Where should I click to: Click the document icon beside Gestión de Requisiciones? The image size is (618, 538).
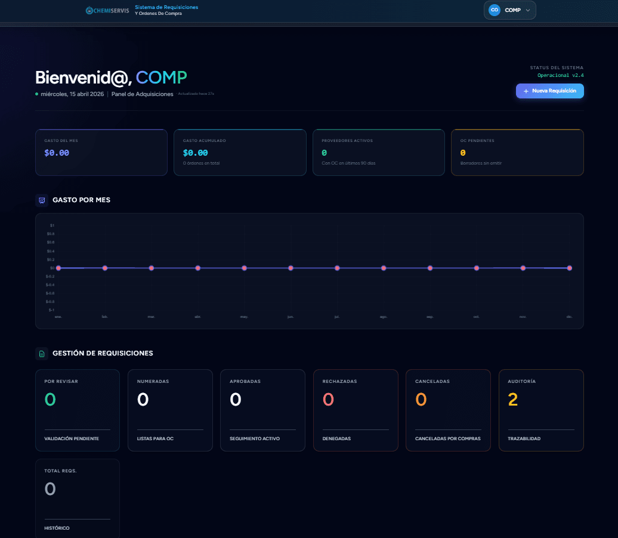[42, 354]
